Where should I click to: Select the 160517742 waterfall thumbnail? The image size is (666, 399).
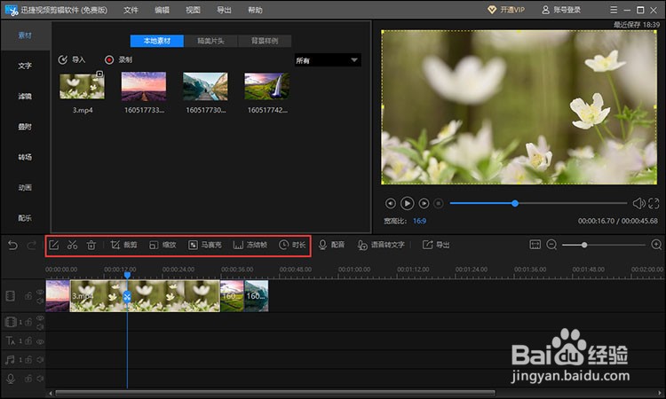(x=266, y=87)
